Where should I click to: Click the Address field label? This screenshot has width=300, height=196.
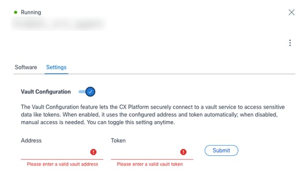click(x=31, y=140)
